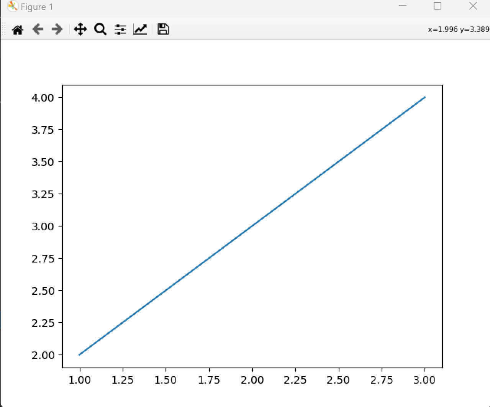The width and height of the screenshot is (490, 407).
Task: Open the edit axis and curve parameters dialog
Action: 140,29
